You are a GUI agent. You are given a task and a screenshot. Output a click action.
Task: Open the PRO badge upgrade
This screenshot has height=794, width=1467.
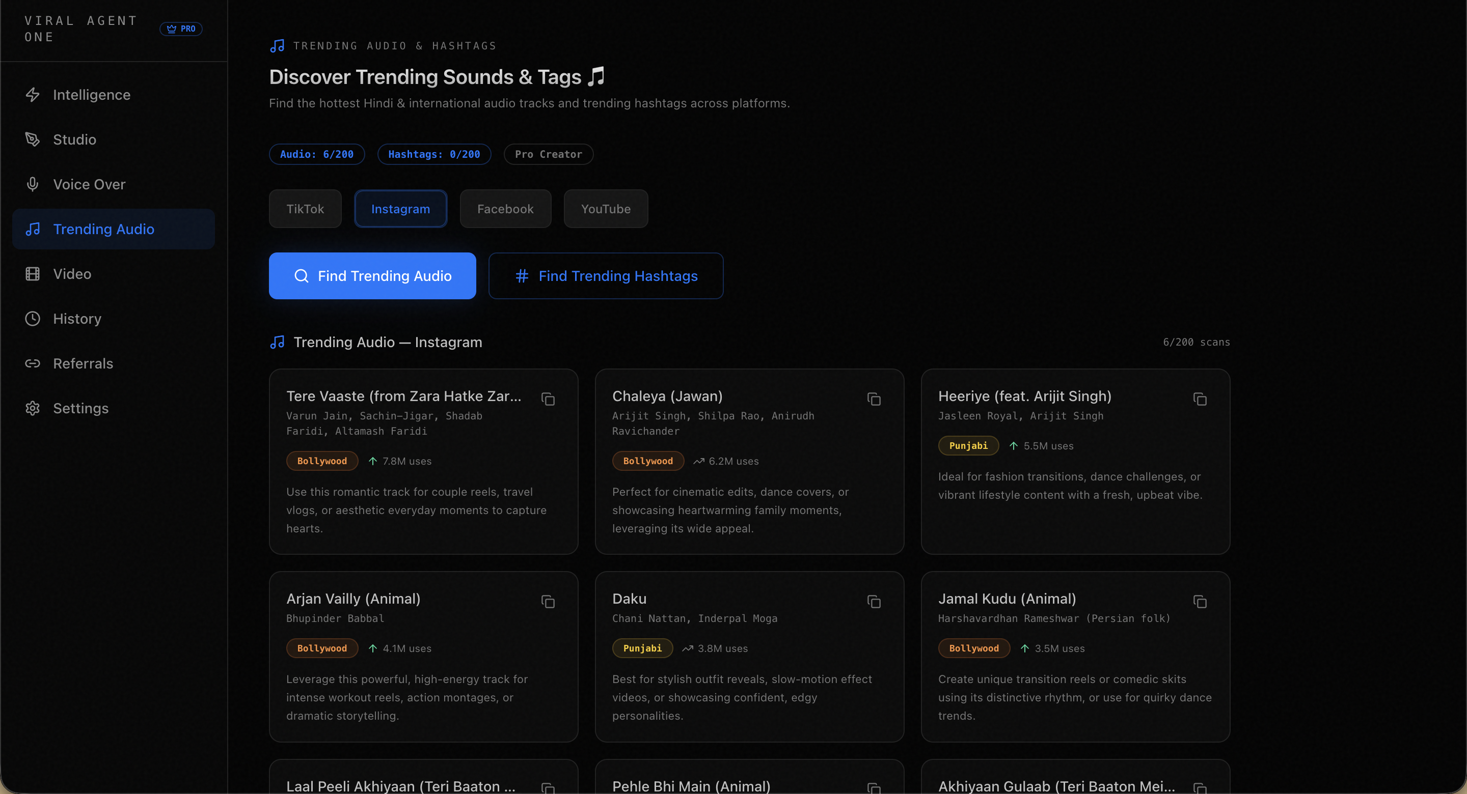181,29
